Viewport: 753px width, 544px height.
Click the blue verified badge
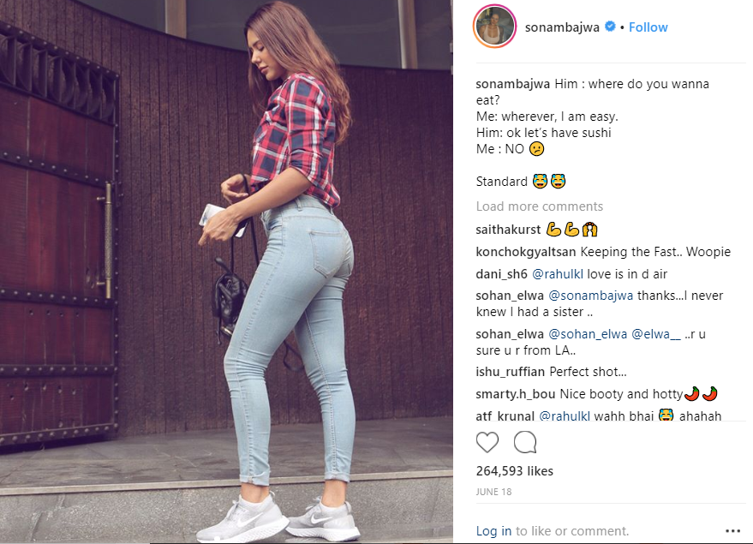(x=610, y=27)
